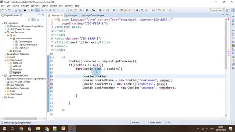Collapse the Java Resources node under LoginDemo
Screen dimensions: 235x132
5,32
